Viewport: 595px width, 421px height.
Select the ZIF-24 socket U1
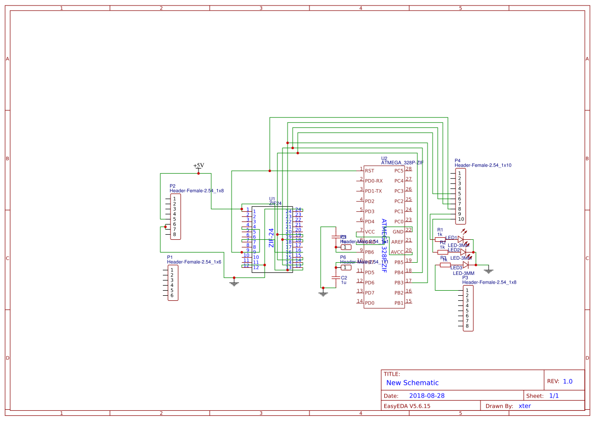tap(272, 239)
